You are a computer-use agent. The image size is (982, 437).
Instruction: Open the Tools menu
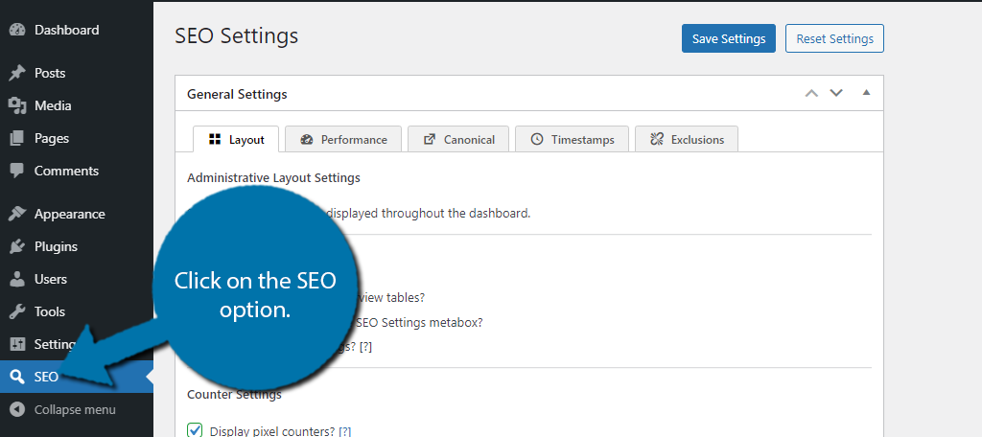77,311
